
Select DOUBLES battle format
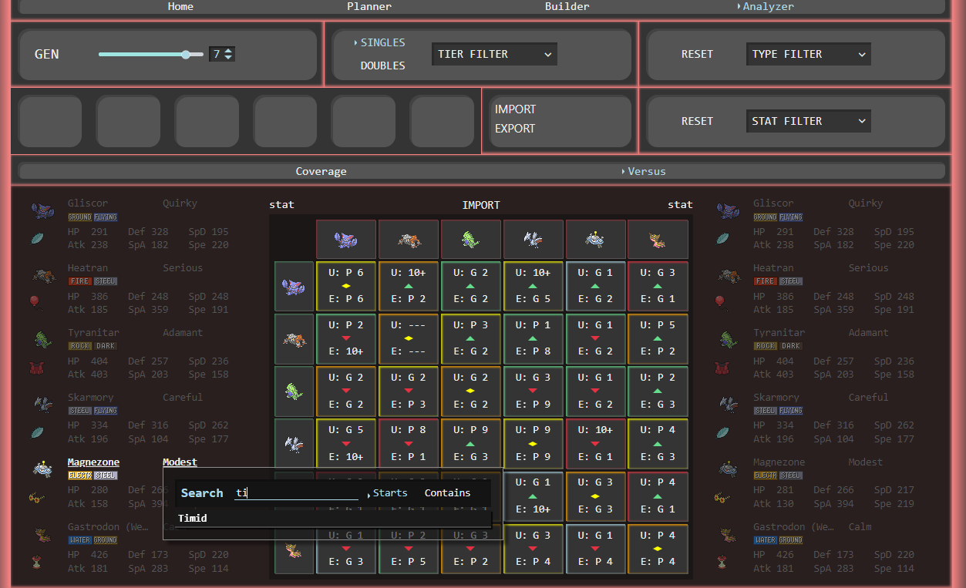click(x=382, y=66)
